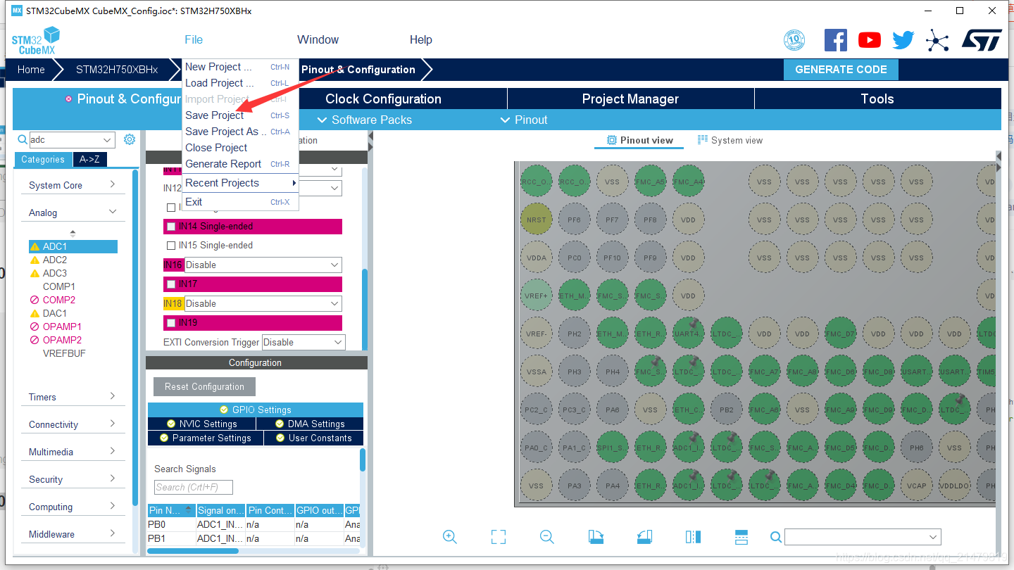Screen dimensions: 1014x570
Task: Rotate the chip counter-clockwise
Action: (644, 537)
